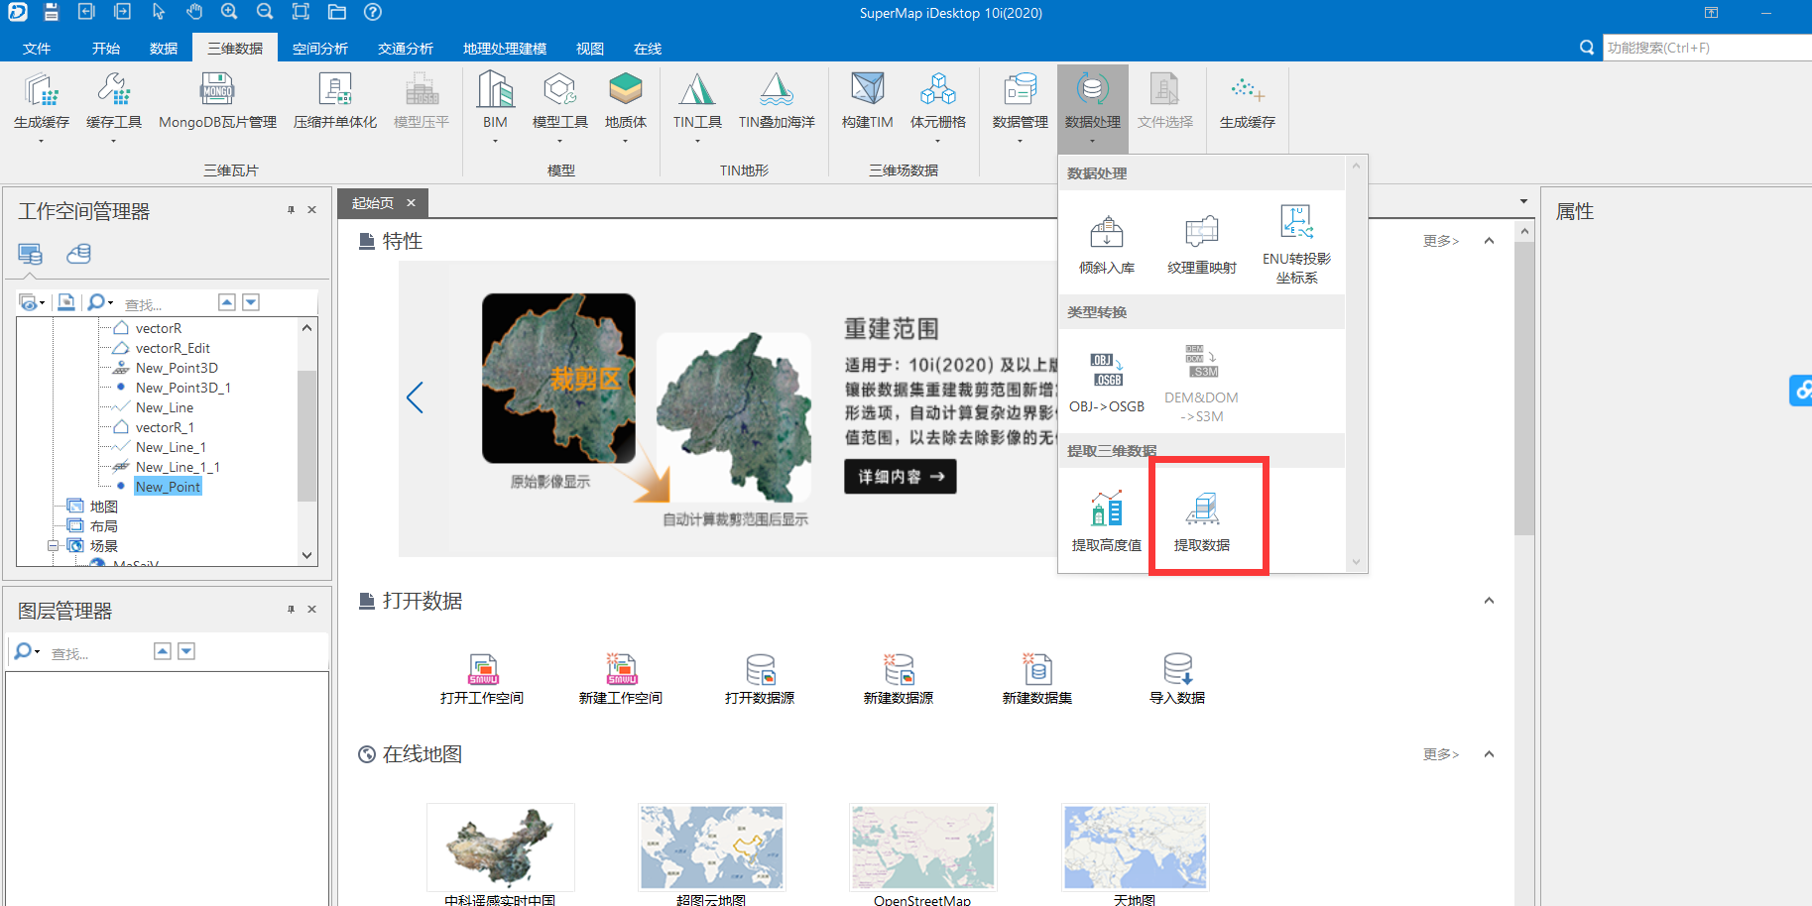This screenshot has width=1812, height=906.
Task: Click the 详细内容 button
Action: 898,476
